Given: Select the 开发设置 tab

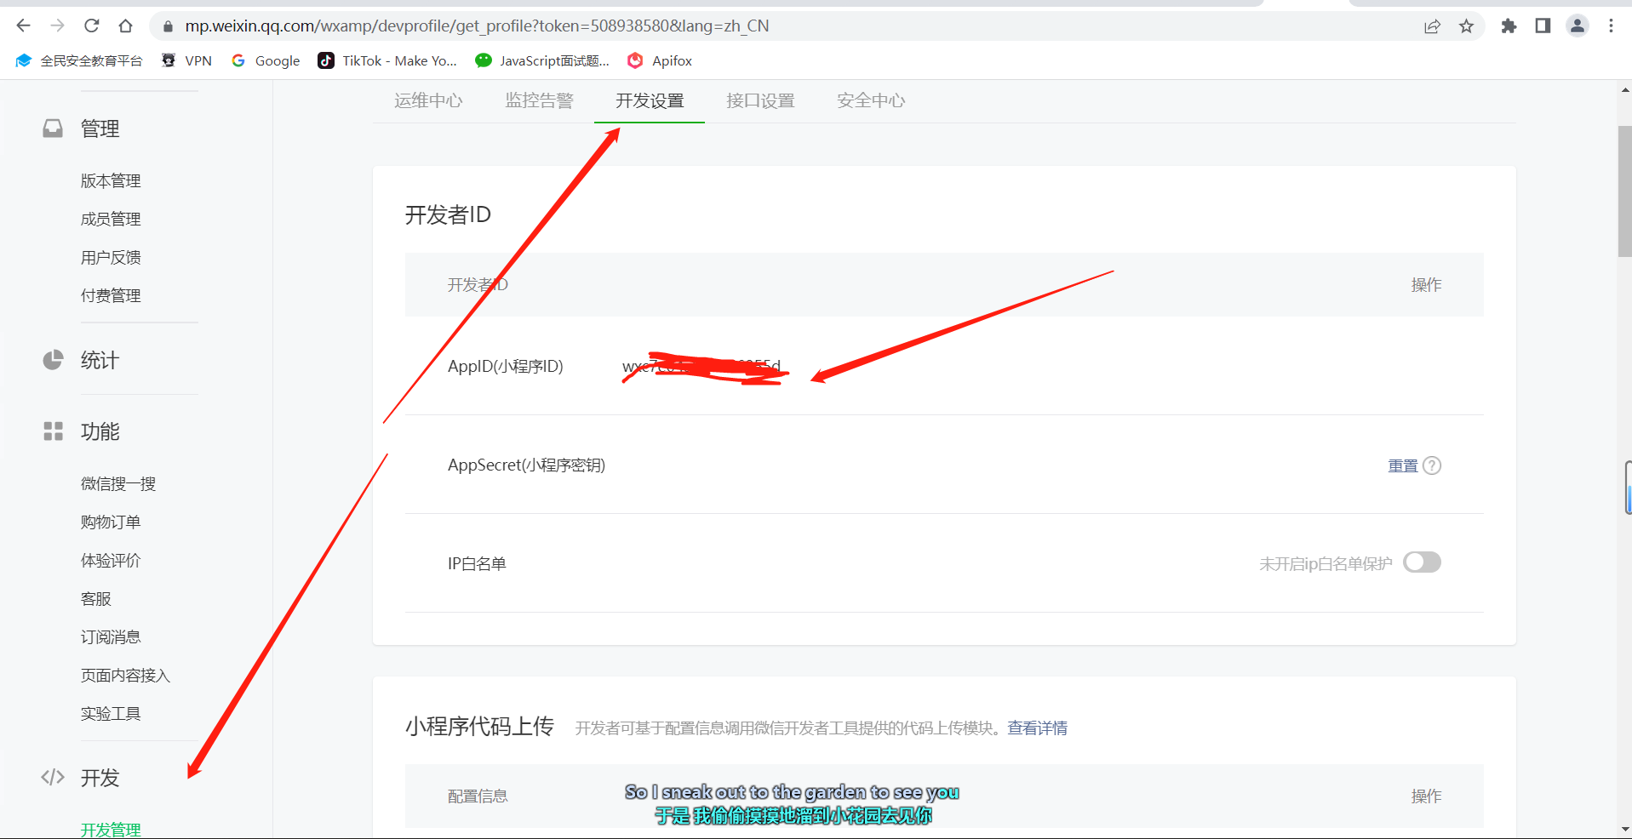Looking at the screenshot, I should point(650,100).
